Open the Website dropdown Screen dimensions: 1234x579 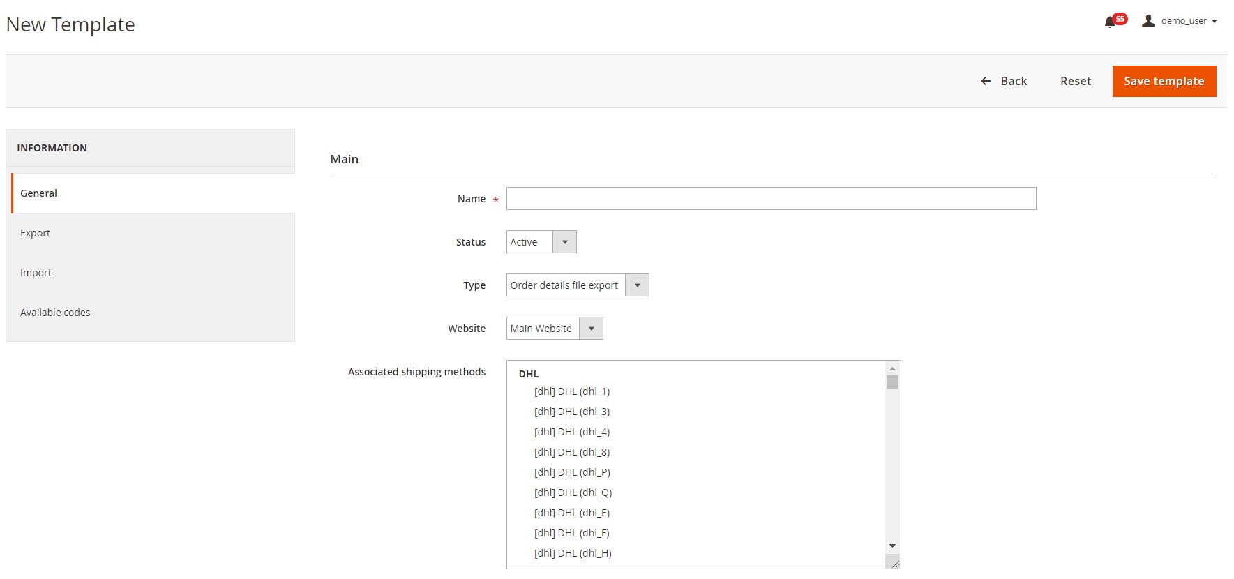click(x=555, y=329)
